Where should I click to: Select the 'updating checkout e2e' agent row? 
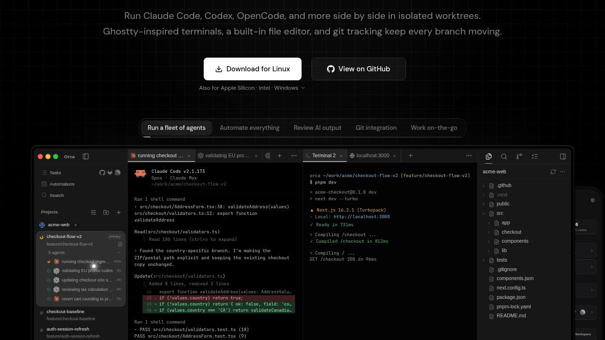pyautogui.click(x=84, y=280)
